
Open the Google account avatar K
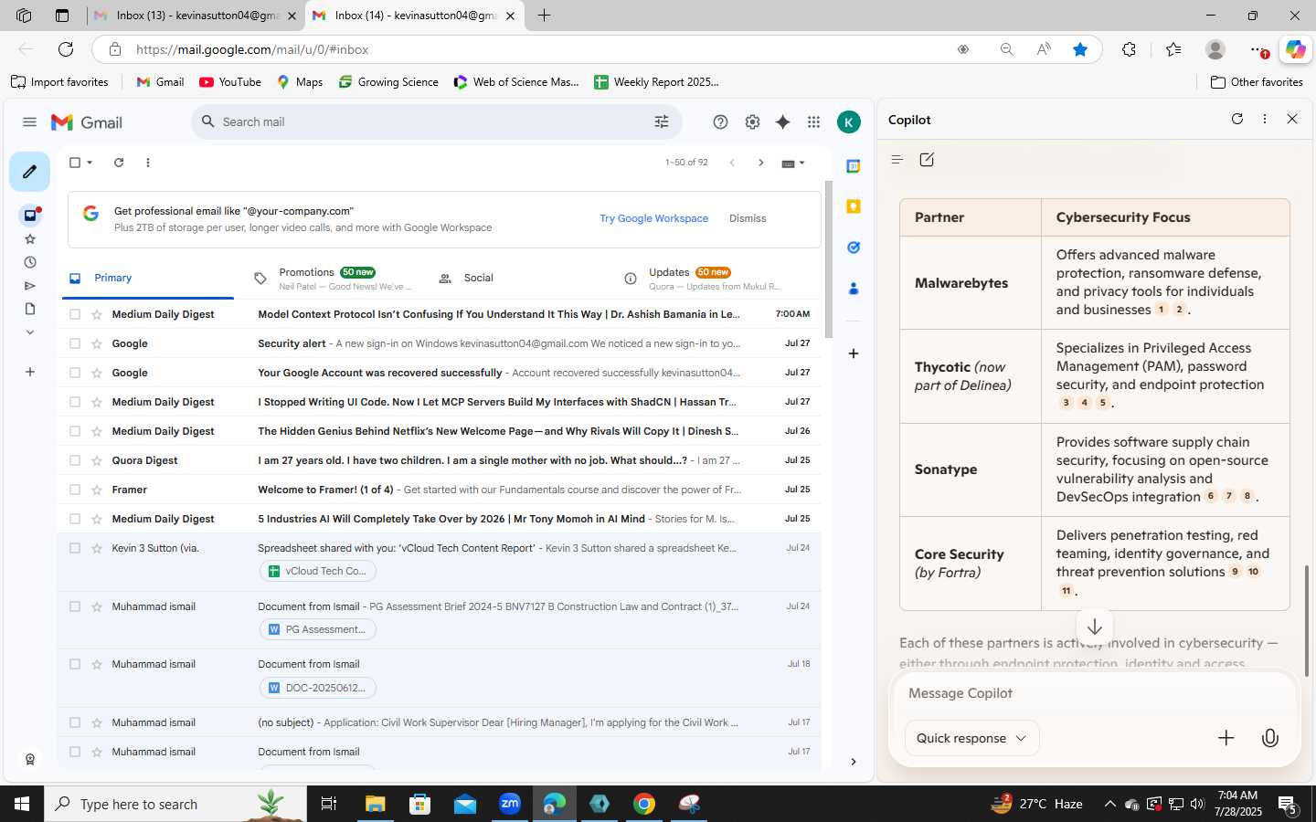pos(849,122)
